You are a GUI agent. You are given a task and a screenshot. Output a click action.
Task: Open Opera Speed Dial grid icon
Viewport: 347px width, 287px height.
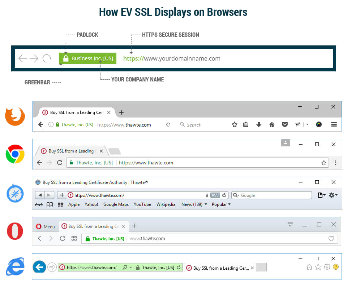74,238
